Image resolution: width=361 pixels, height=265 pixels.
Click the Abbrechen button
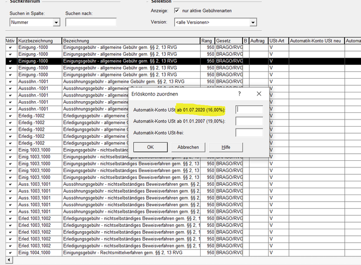pyautogui.click(x=188, y=147)
